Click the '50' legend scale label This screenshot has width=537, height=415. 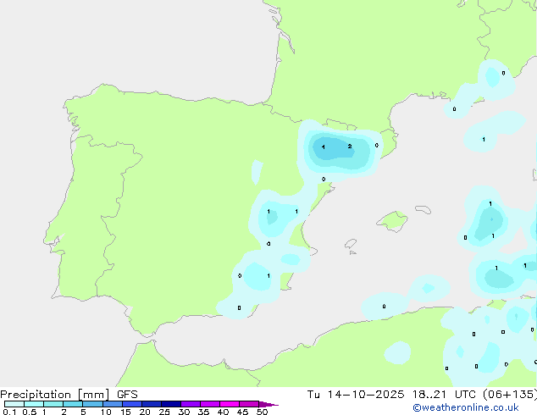pyautogui.click(x=262, y=412)
